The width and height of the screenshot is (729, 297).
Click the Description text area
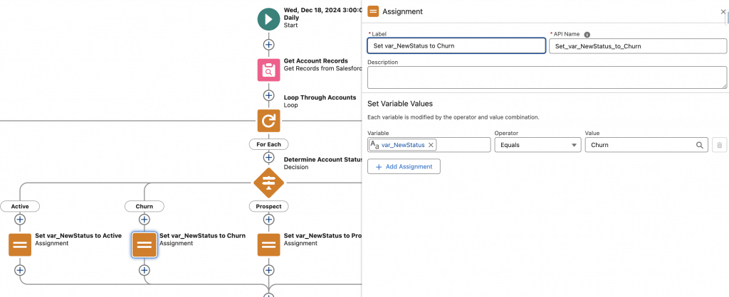pos(546,77)
